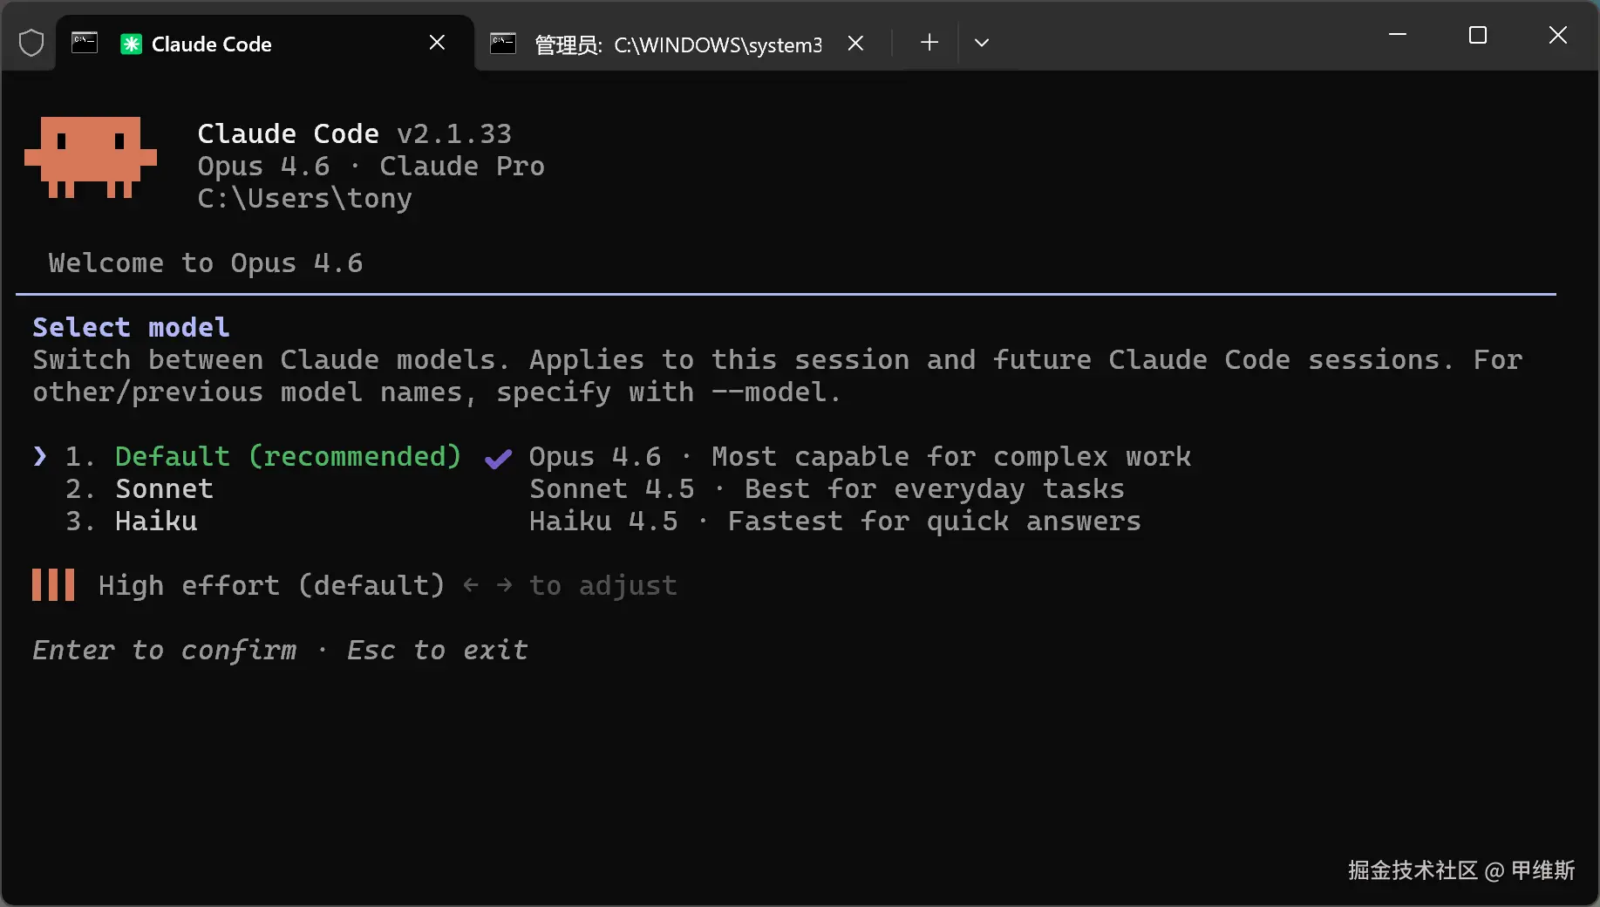The width and height of the screenshot is (1600, 907).
Task: Maximize the terminal window
Action: point(1478,36)
